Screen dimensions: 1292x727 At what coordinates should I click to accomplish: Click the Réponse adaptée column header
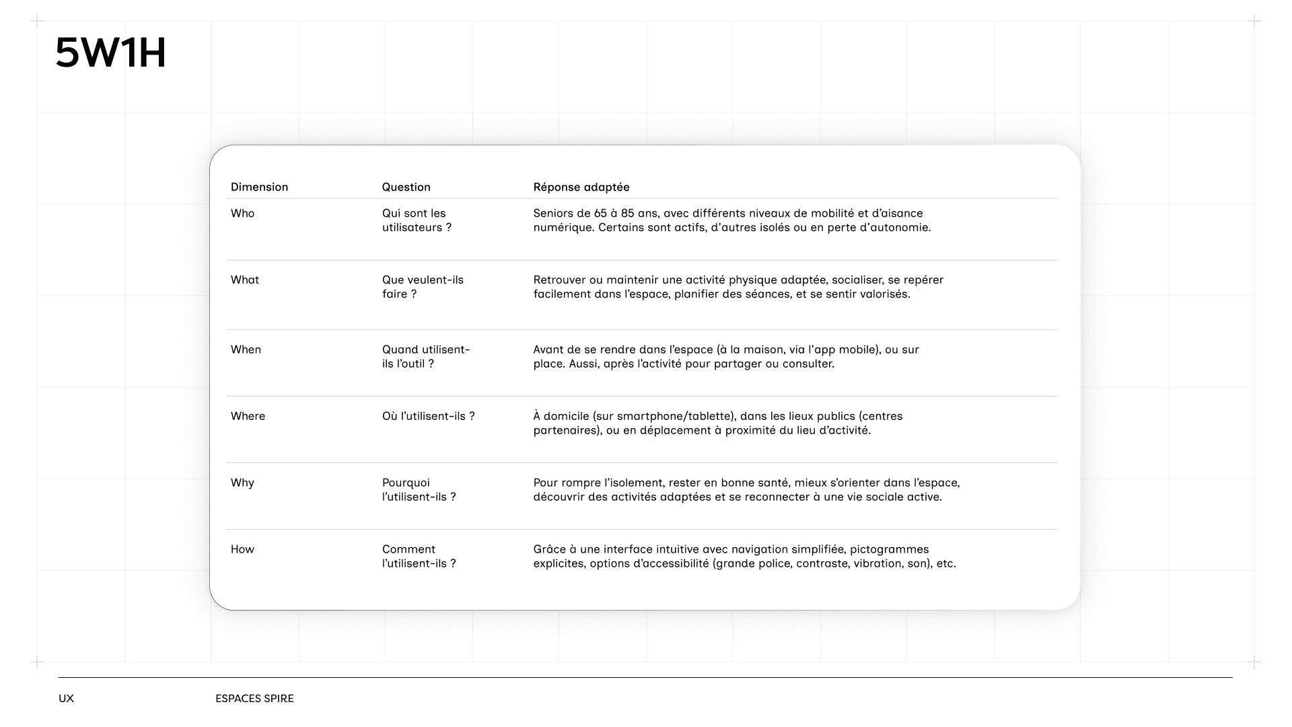coord(581,187)
